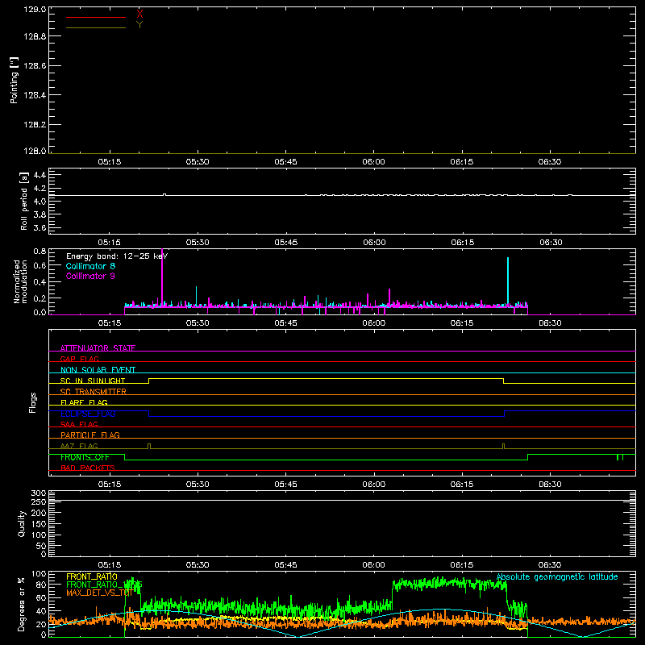The image size is (645, 645).
Task: Select the Normalized modulation axis title
Action: (x=20, y=281)
